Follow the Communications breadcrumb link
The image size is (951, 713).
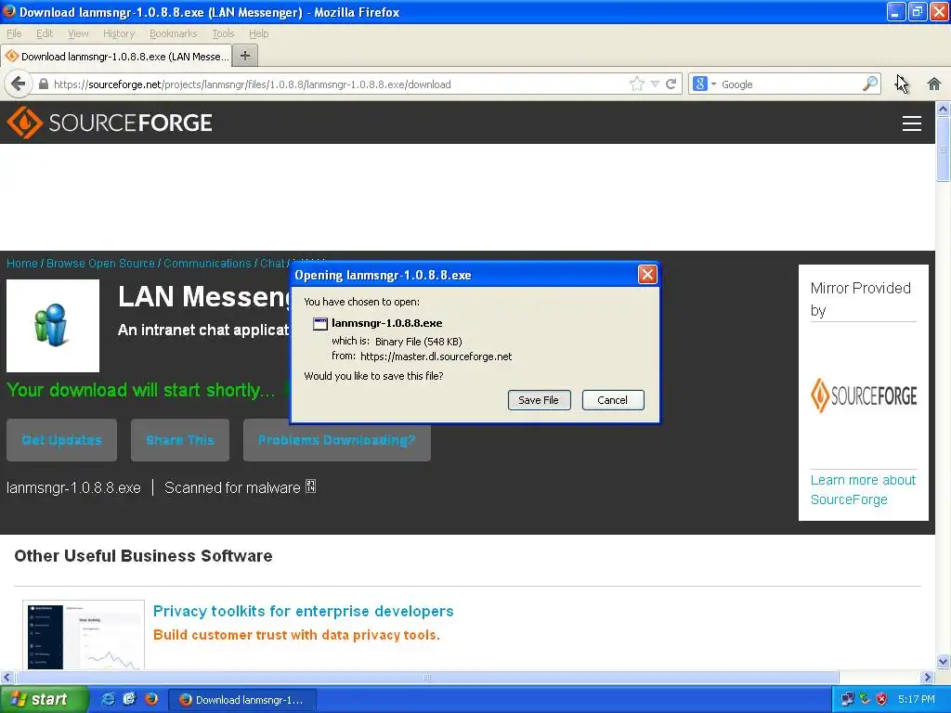pyautogui.click(x=207, y=263)
